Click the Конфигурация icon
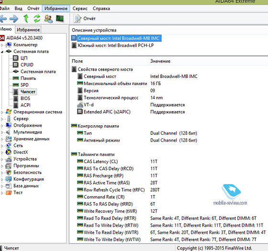Image resolution: width=268 pixels, height=251 pixels. 9,179
